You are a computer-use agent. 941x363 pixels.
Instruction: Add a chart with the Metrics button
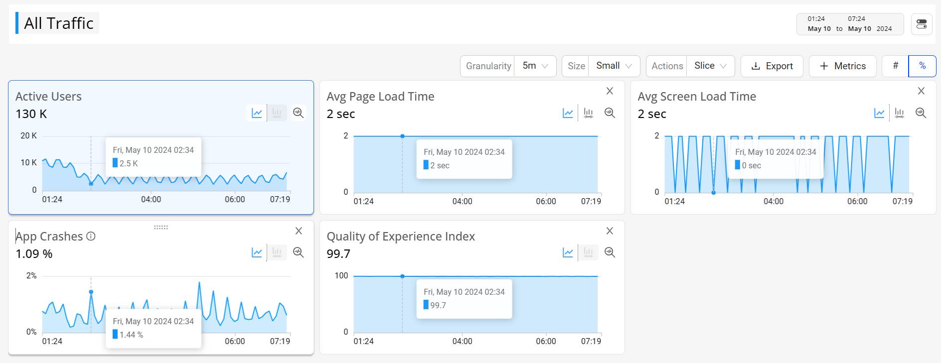coord(842,66)
